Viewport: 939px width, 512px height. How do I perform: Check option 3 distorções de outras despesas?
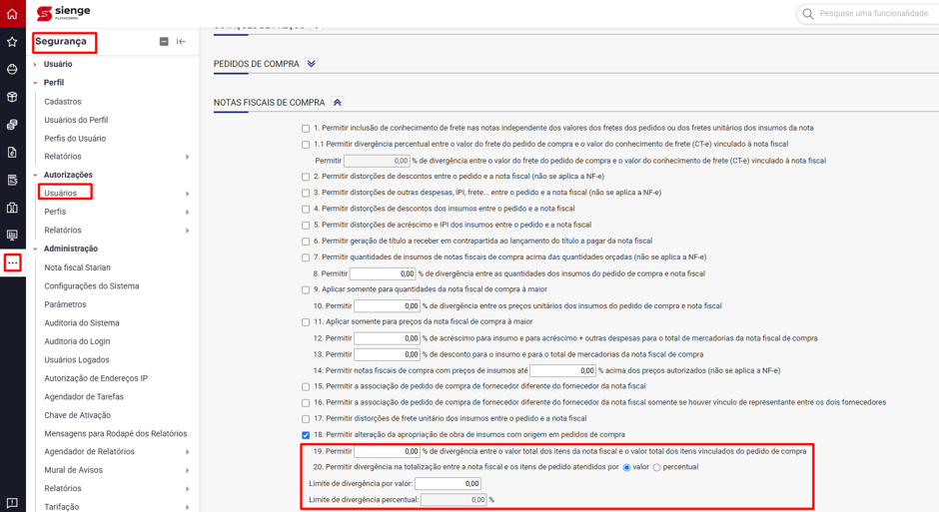[x=306, y=193]
